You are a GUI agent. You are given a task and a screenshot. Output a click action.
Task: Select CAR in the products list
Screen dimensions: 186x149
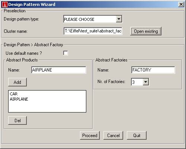point(14,94)
